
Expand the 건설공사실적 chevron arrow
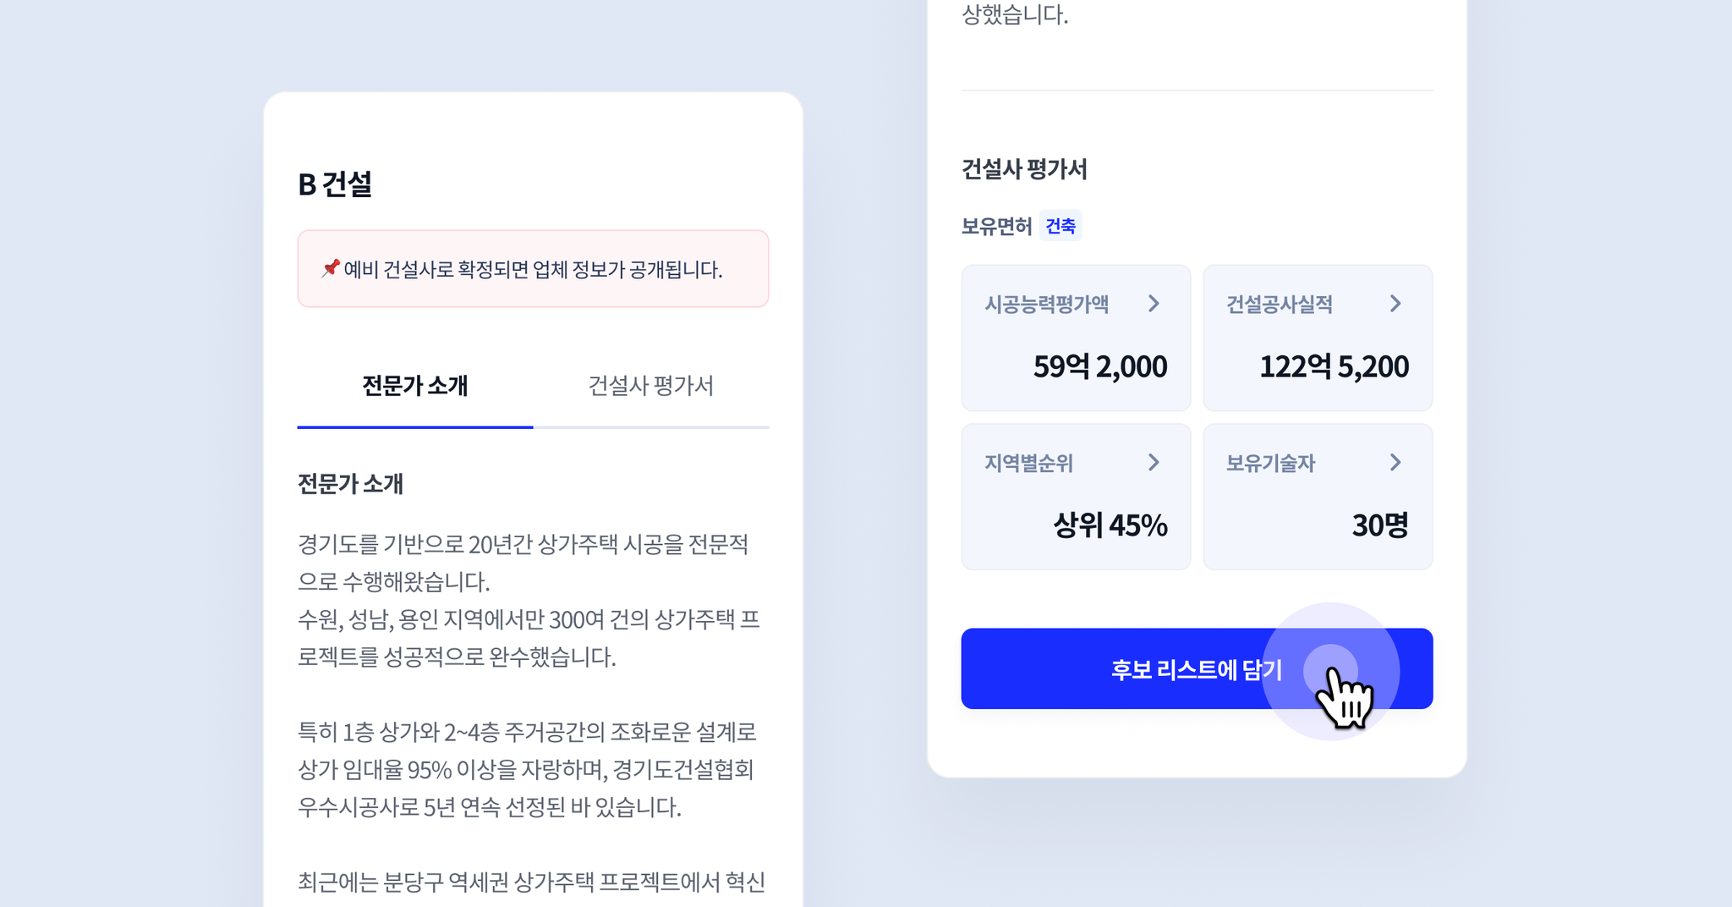click(x=1395, y=304)
